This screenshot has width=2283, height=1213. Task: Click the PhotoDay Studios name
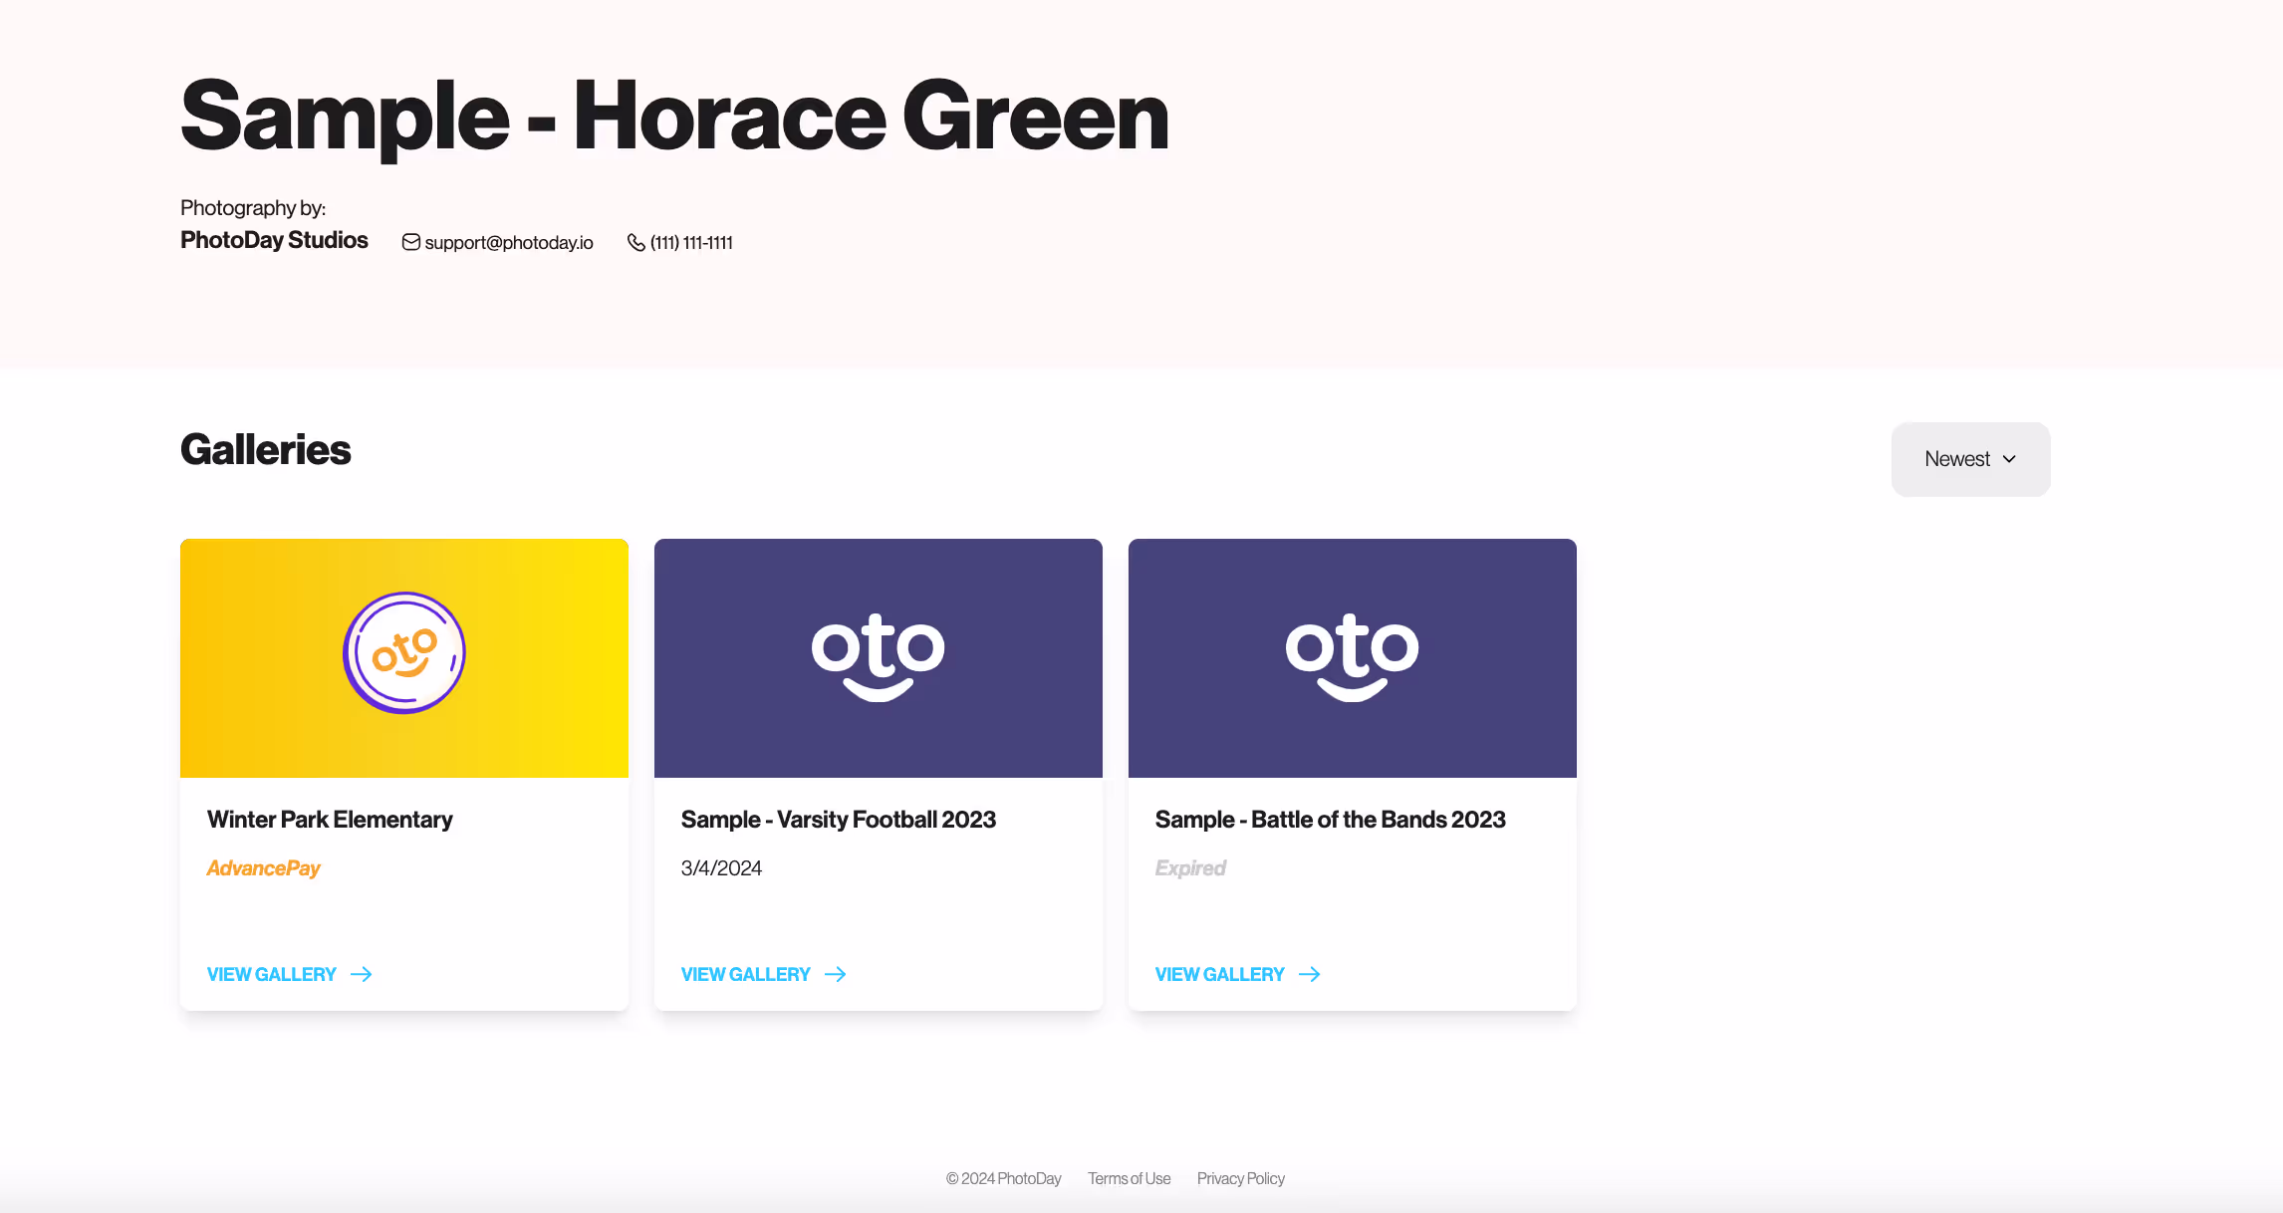click(x=274, y=240)
